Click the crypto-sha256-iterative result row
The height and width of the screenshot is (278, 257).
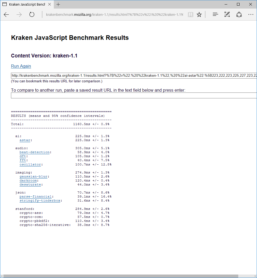[64, 225]
